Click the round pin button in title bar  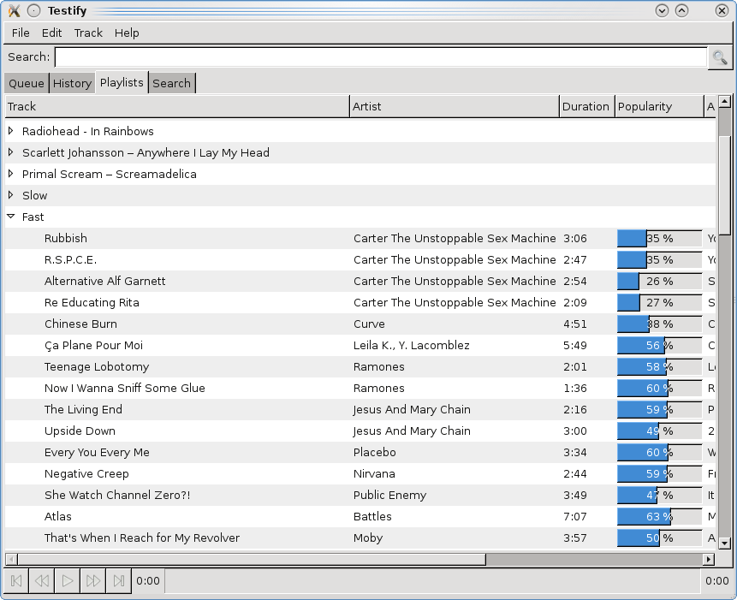(33, 11)
